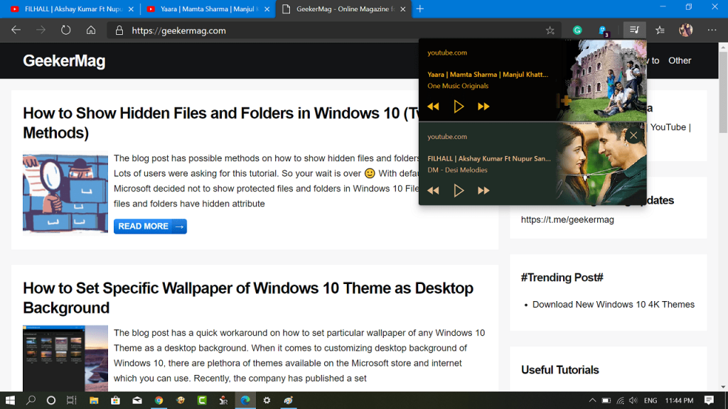Open the network Wi-Fi tray icon
This screenshot has height=409, width=728.
click(620, 400)
